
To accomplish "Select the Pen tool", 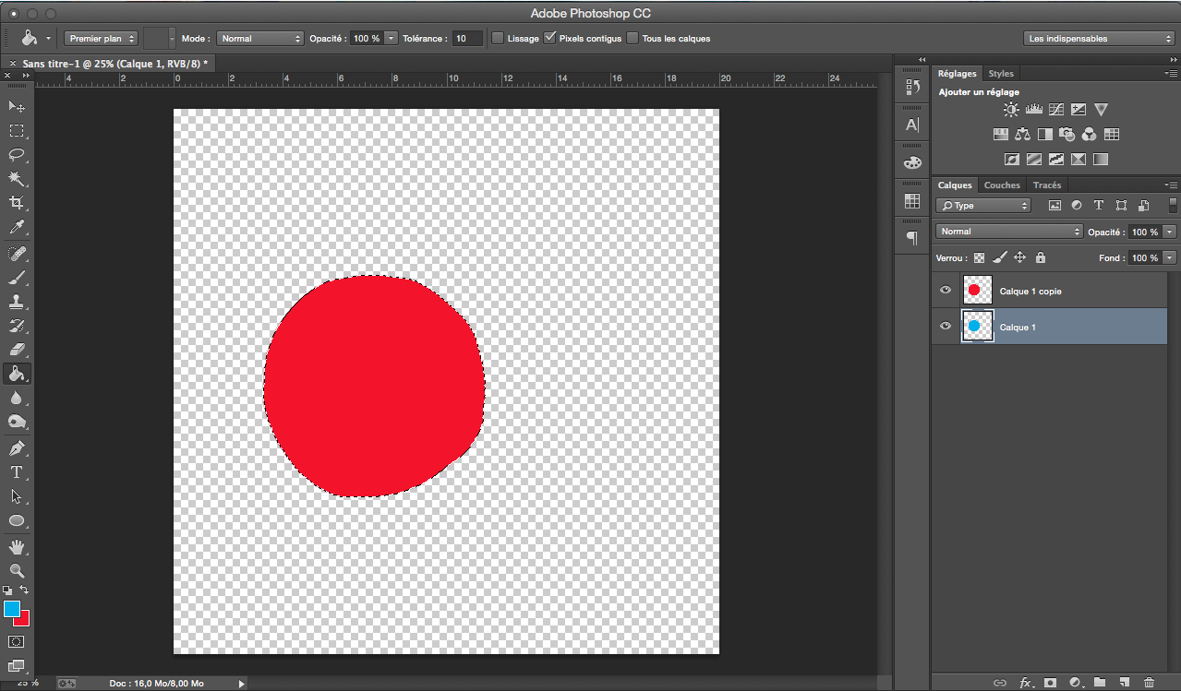I will click(x=17, y=448).
